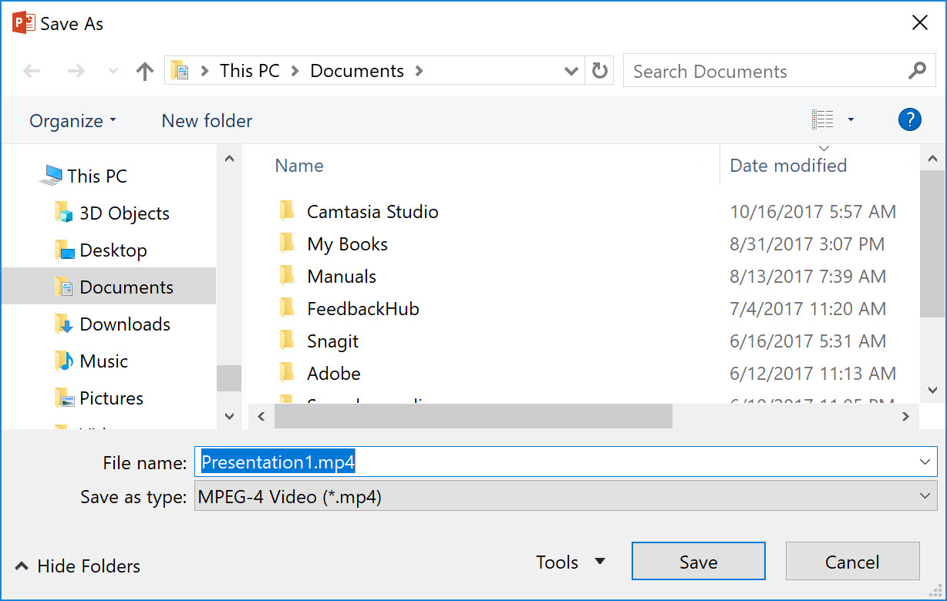Click the Forward navigation arrow
This screenshot has width=947, height=601.
(76, 72)
